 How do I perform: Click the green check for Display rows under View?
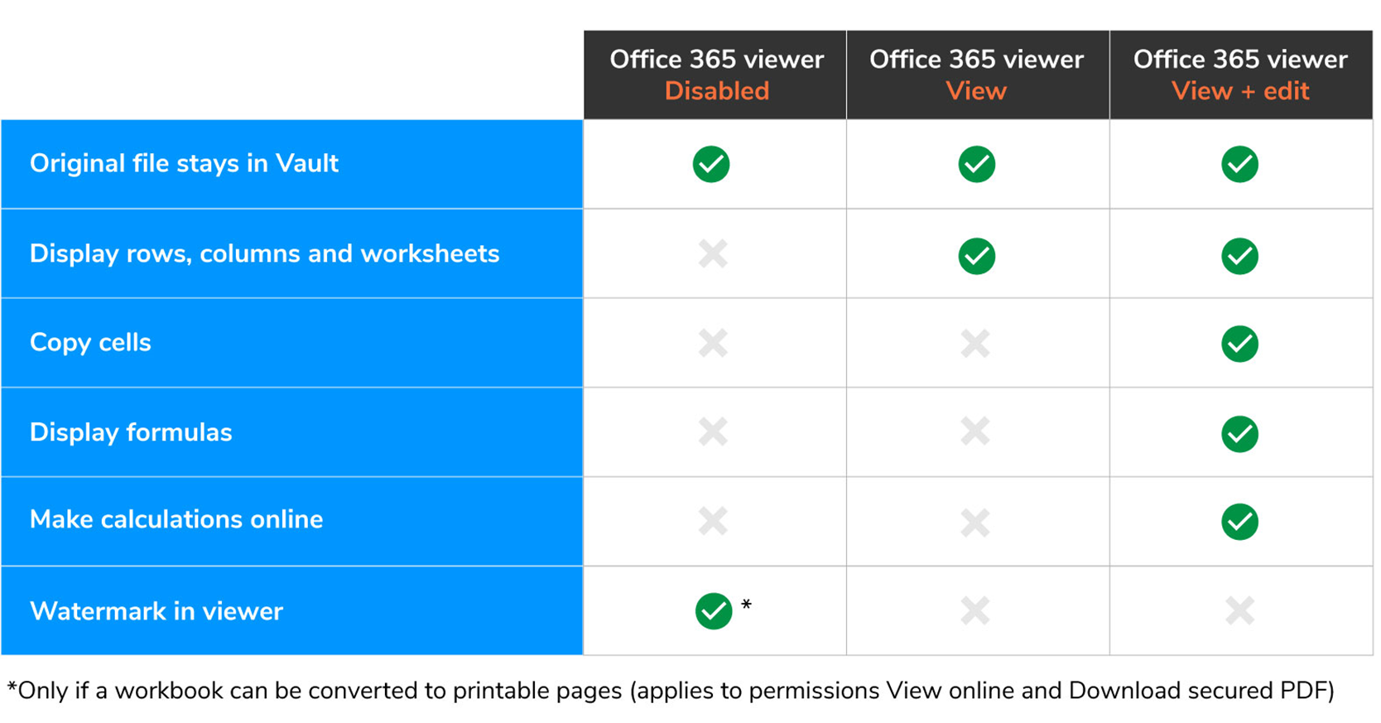pyautogui.click(x=977, y=256)
